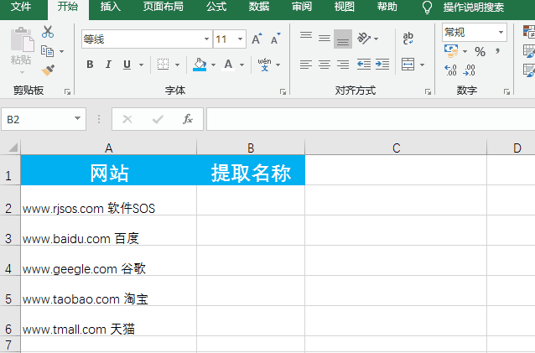
Task: Increase decimal places
Action: point(450,70)
